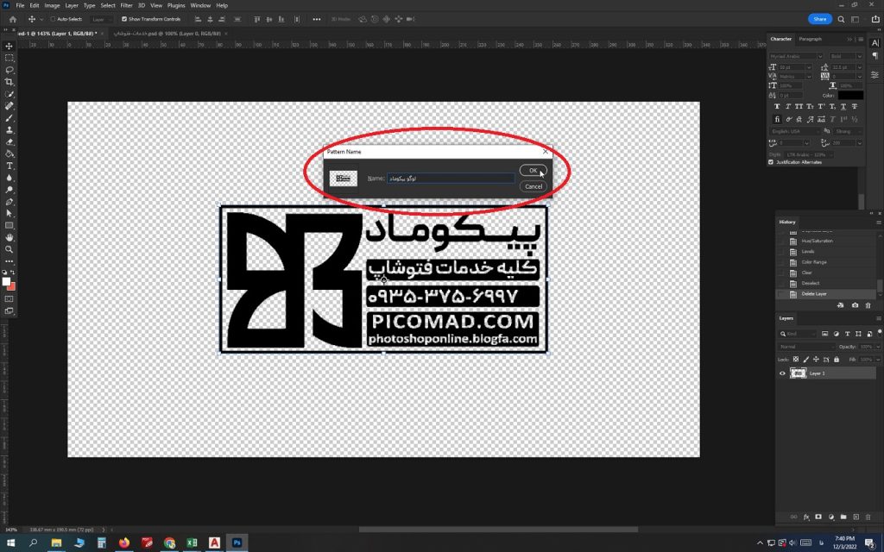
Task: Open the Window menu
Action: coord(200,5)
